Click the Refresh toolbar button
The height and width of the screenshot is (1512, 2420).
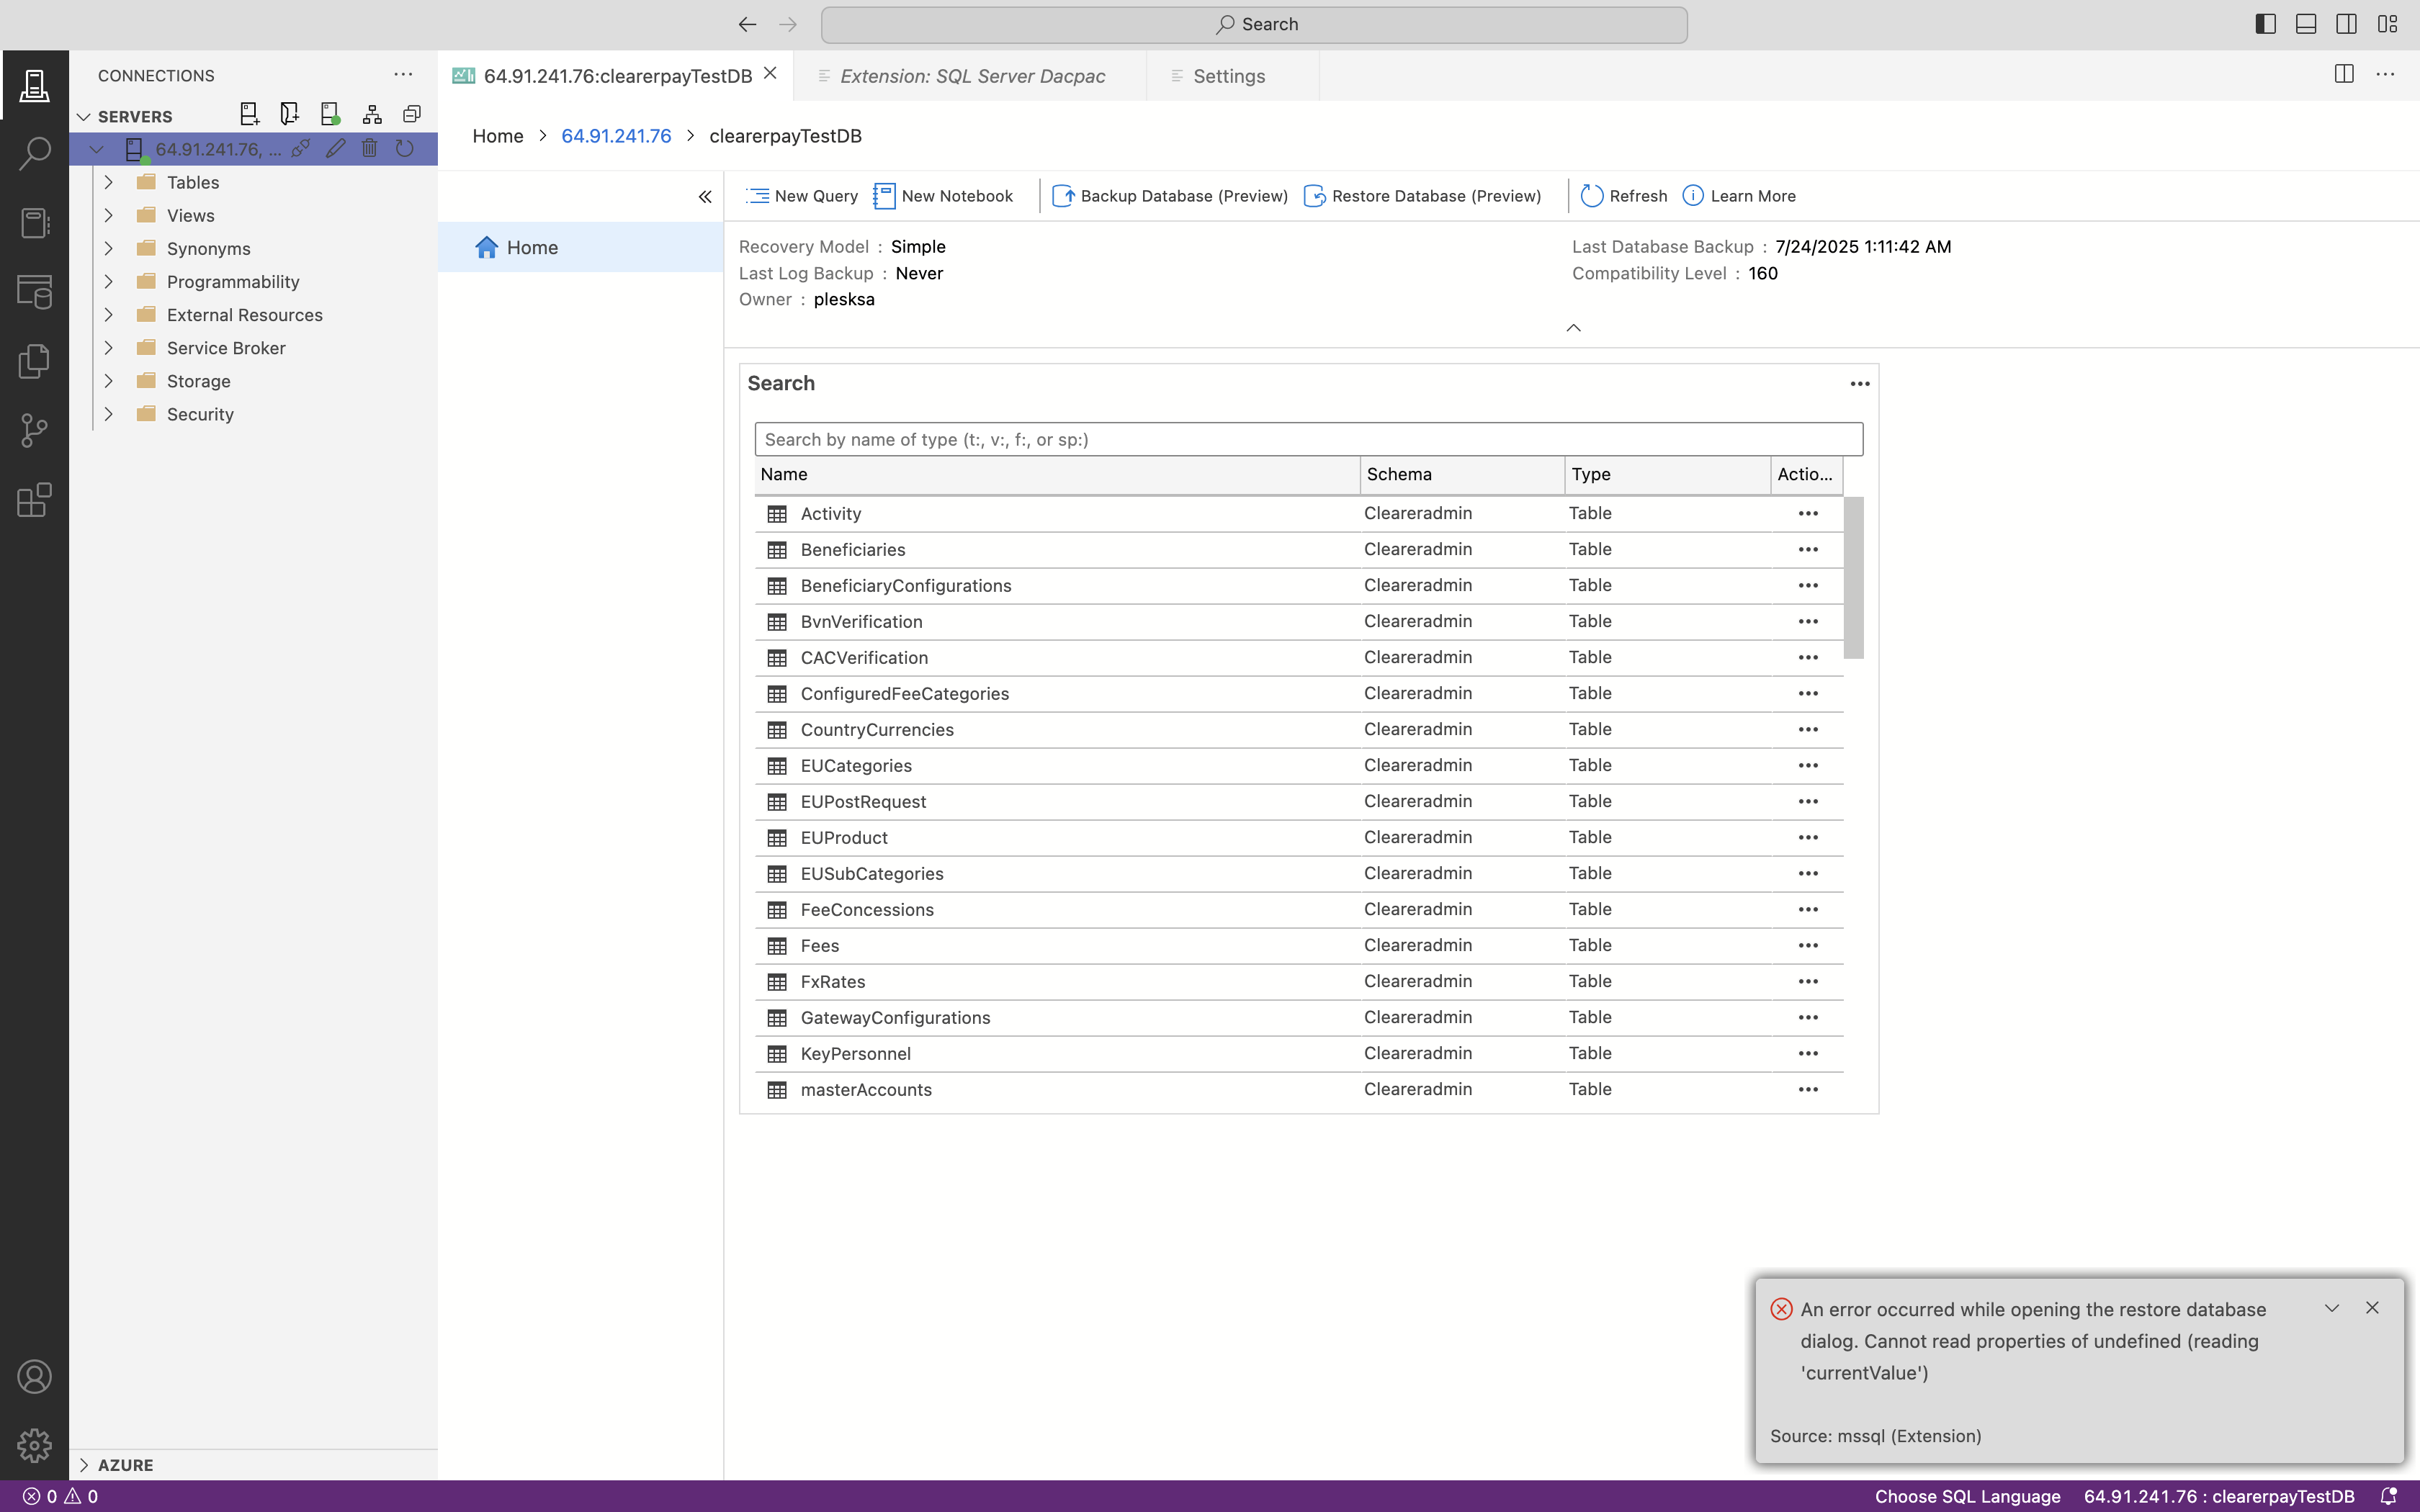point(1624,196)
